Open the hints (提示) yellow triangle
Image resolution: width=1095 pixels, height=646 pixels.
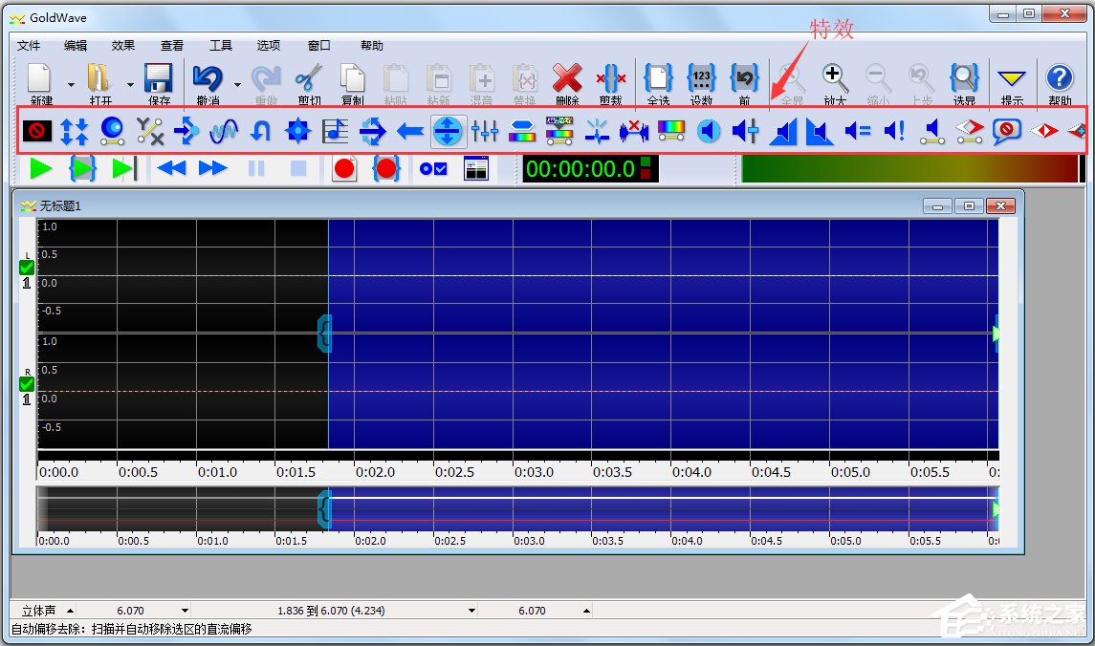click(x=1011, y=83)
